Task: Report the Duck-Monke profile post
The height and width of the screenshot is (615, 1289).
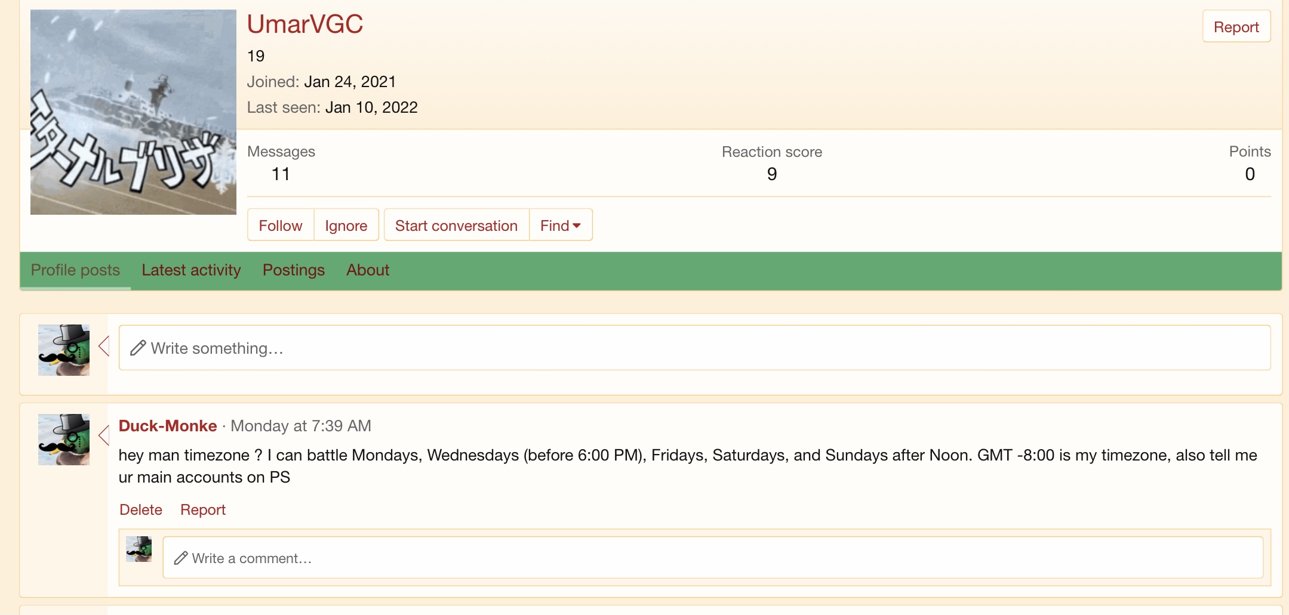Action: click(x=203, y=510)
